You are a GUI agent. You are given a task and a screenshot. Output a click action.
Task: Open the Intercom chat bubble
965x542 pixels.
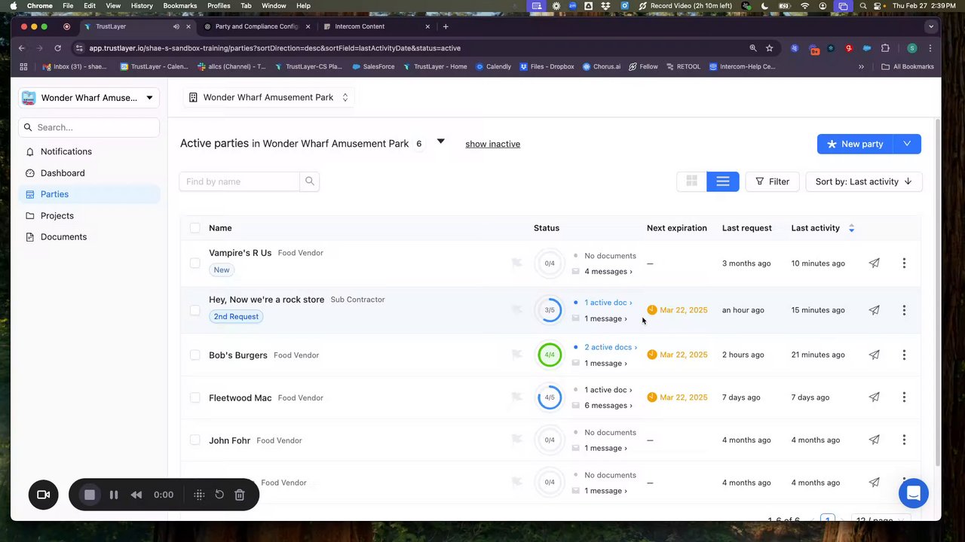coord(913,494)
